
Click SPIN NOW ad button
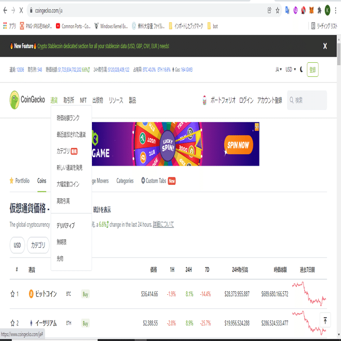tap(238, 145)
